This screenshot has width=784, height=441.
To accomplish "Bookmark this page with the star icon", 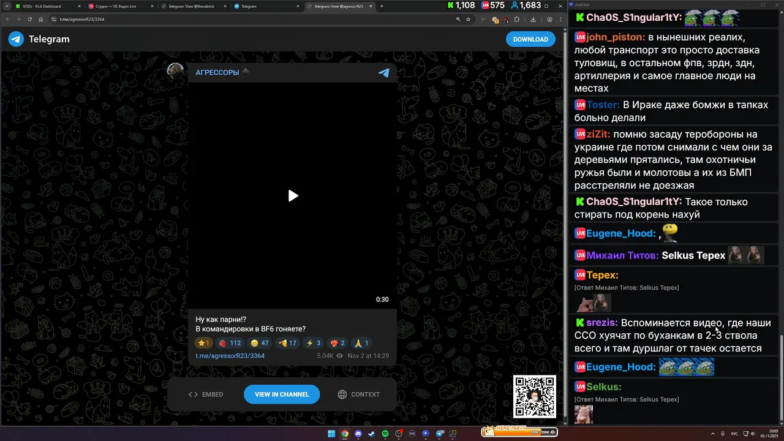I will coord(469,19).
